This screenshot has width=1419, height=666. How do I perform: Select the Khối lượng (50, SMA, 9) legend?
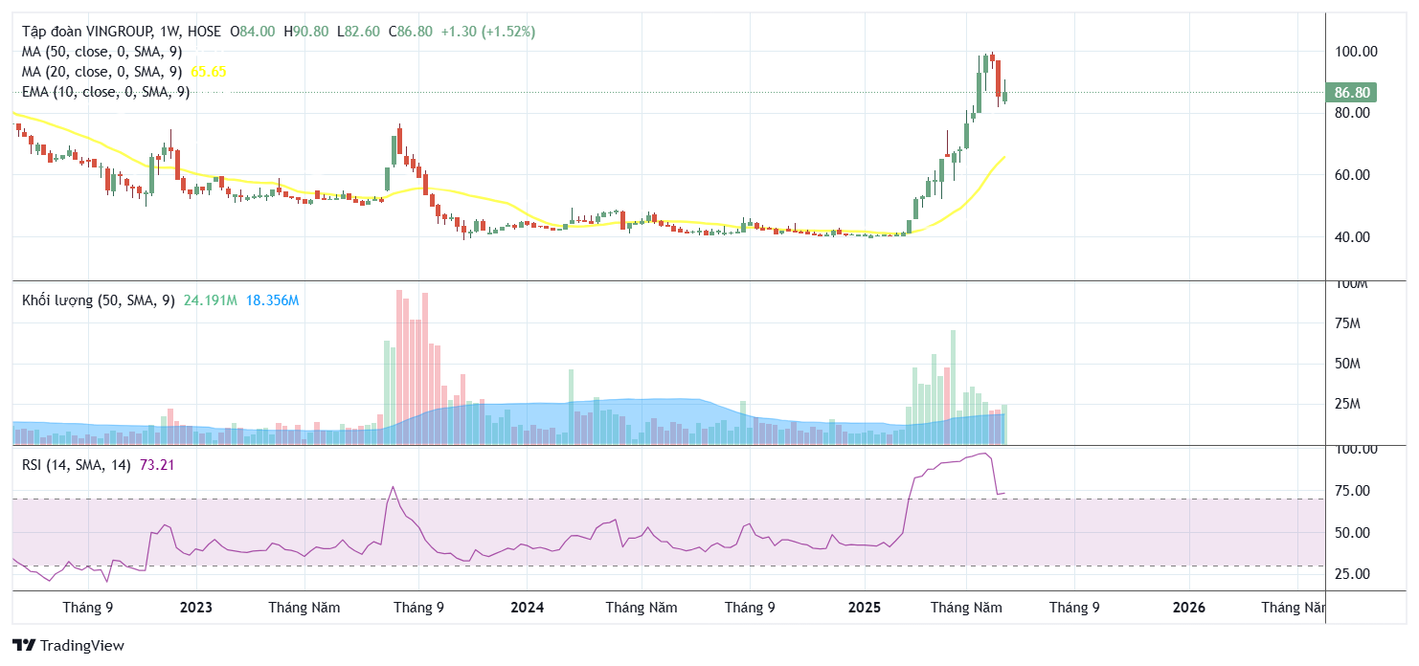click(99, 300)
